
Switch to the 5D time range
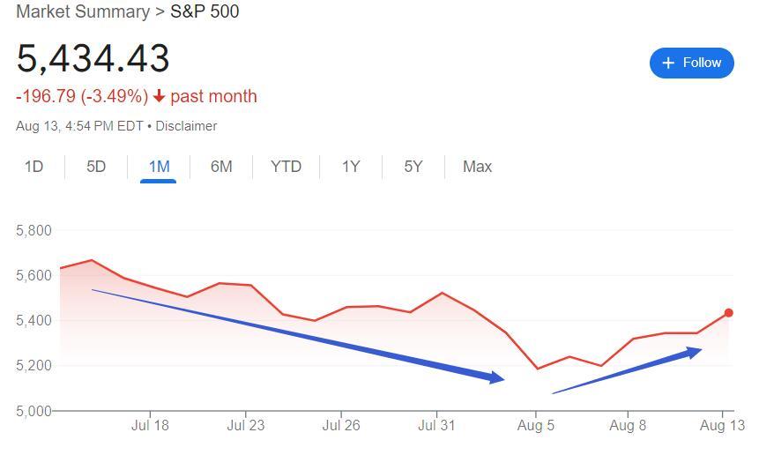coord(96,167)
